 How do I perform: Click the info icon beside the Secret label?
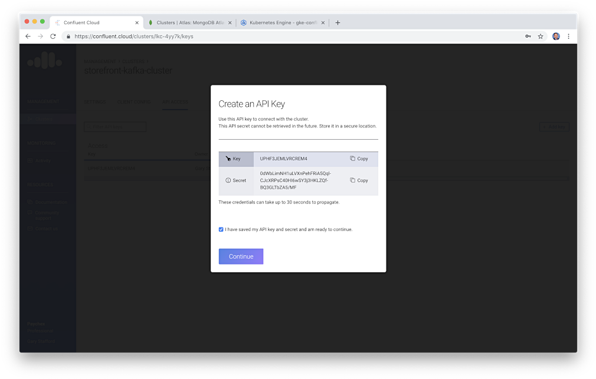tap(228, 180)
